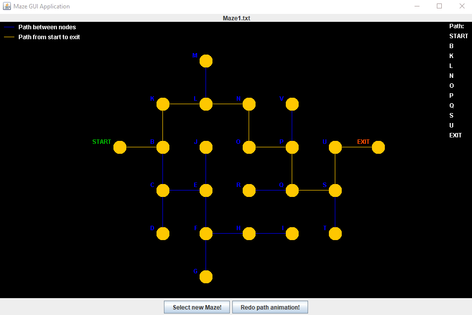Select node S on the path
This screenshot has width=472, height=315.
coord(335,190)
